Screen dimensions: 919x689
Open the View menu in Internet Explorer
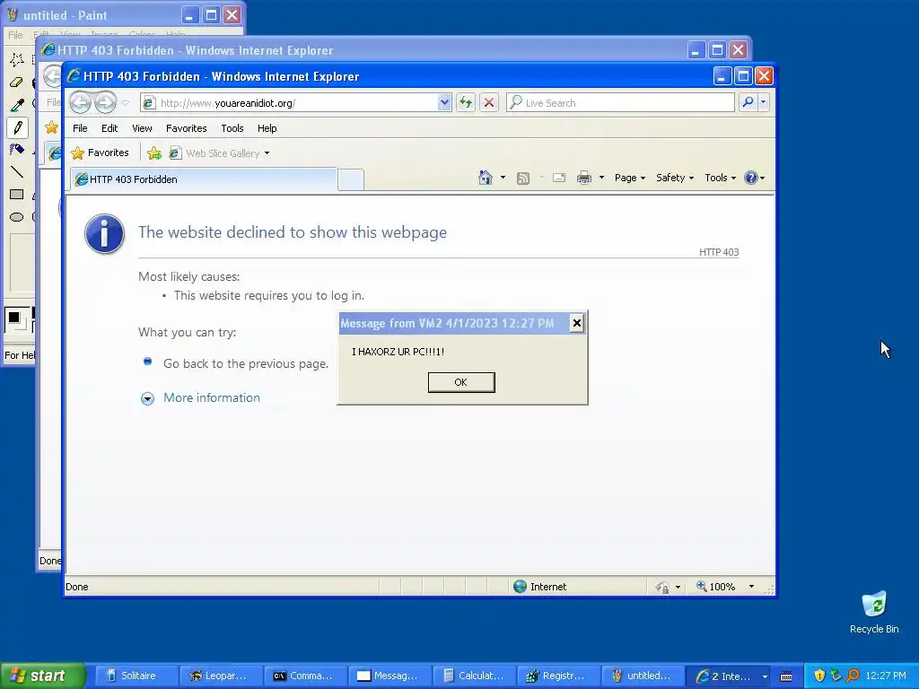142,128
